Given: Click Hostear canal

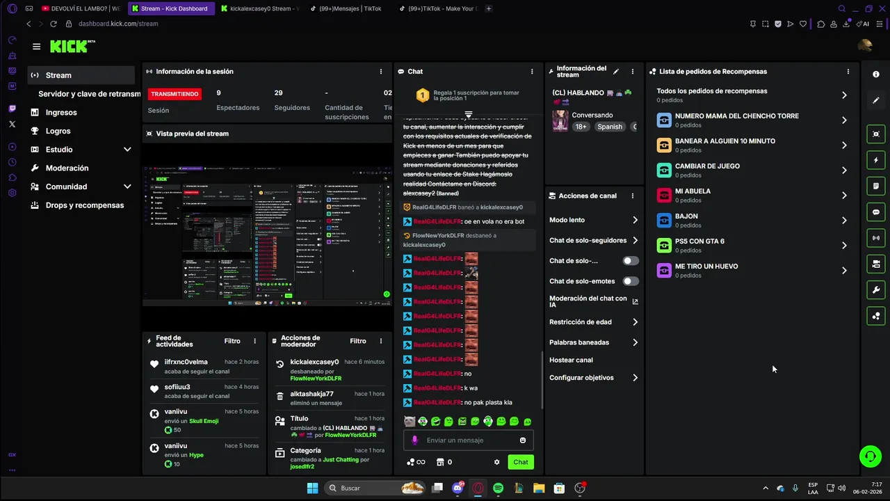Looking at the screenshot, I should pos(571,360).
